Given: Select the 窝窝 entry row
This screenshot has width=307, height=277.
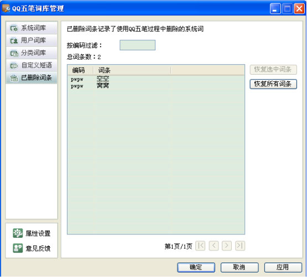Looking at the screenshot, I should pyautogui.click(x=156, y=86).
